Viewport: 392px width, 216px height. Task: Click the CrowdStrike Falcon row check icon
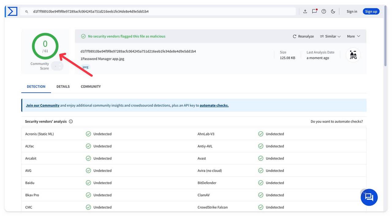click(x=261, y=207)
